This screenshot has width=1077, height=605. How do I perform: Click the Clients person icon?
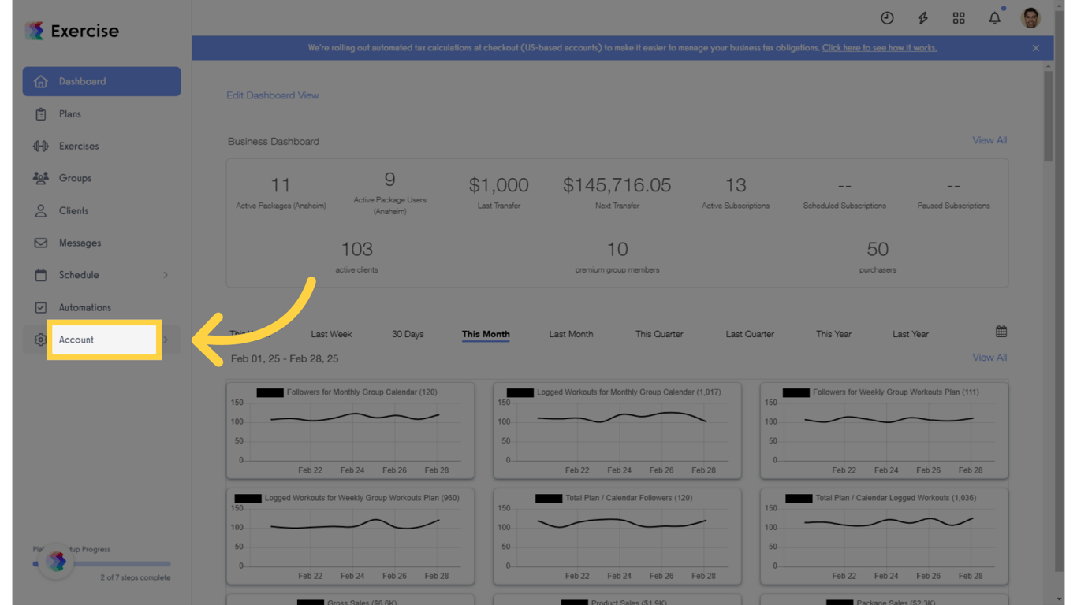[x=40, y=210]
